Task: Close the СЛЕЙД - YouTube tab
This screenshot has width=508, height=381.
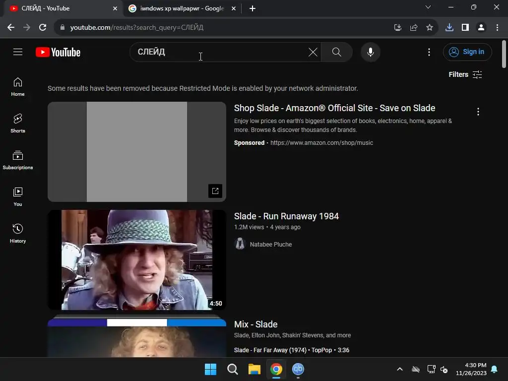Action: coord(115,8)
